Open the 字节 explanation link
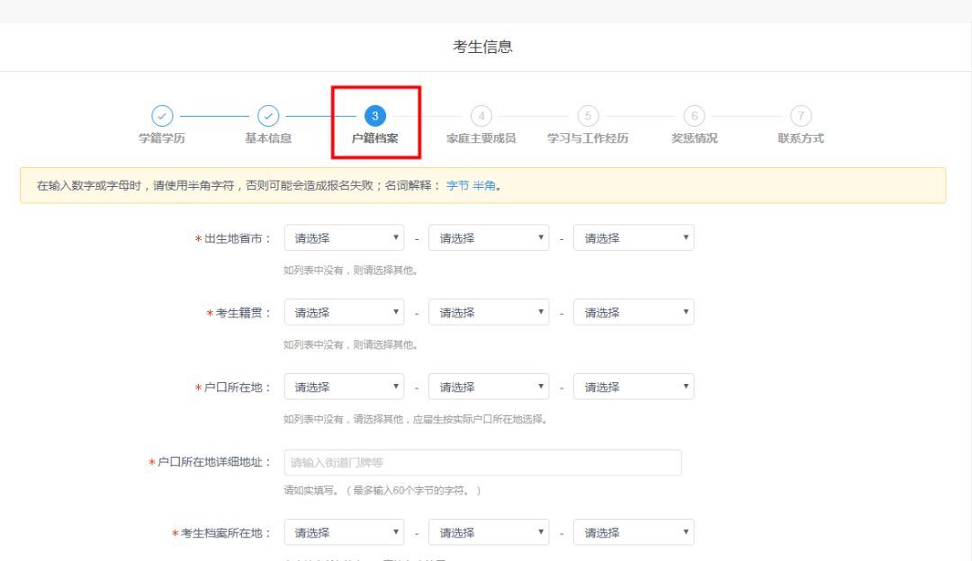This screenshot has height=561, width=972. tap(457, 186)
